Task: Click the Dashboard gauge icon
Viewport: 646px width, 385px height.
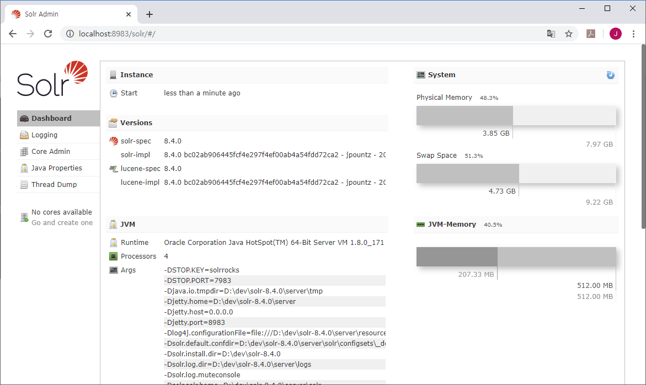Action: point(24,119)
